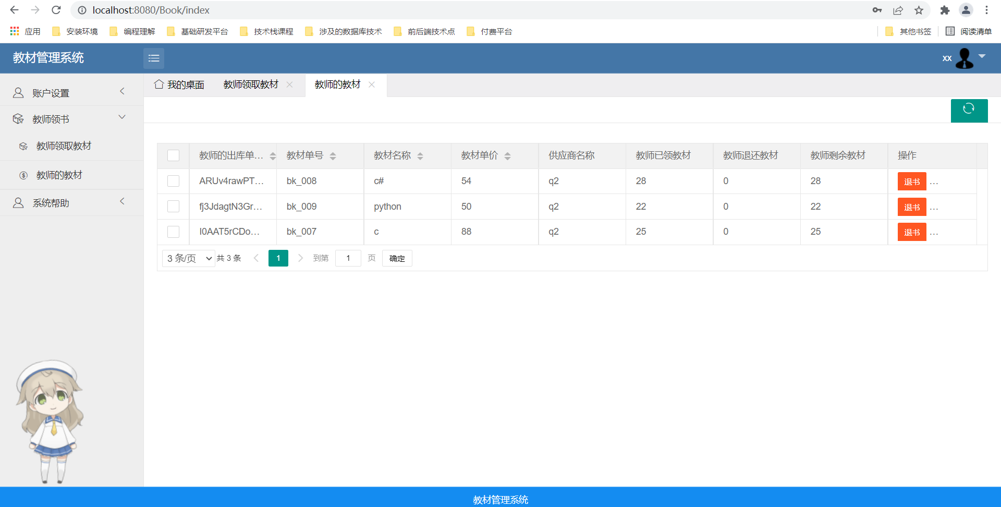Click the 确定 pagination confirm button
Screen dimensions: 1001x507
pos(397,258)
